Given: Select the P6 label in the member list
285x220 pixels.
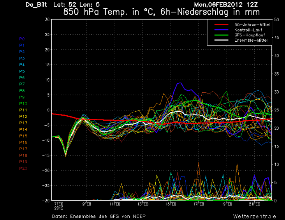Looking at the screenshot, I should pos(22,77).
